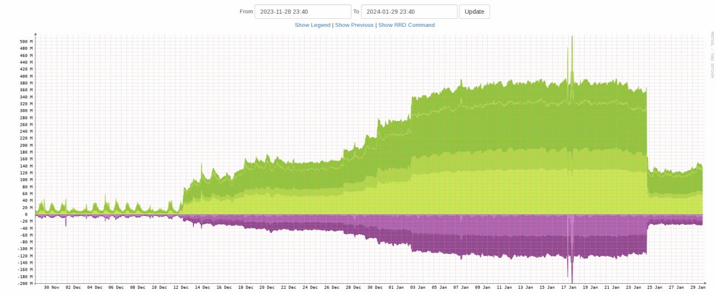The image size is (716, 294).
Task: Open the Show RRD Command link
Action: [x=406, y=25]
